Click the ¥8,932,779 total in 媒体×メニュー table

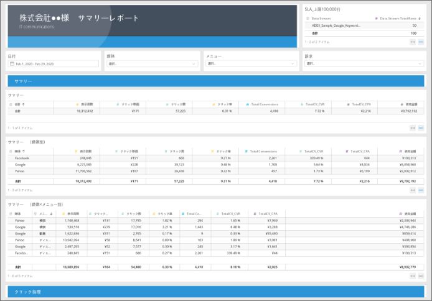[408, 267]
